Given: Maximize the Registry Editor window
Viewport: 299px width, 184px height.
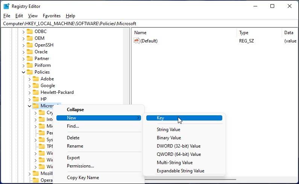Looking at the screenshot, I should coord(272,6).
